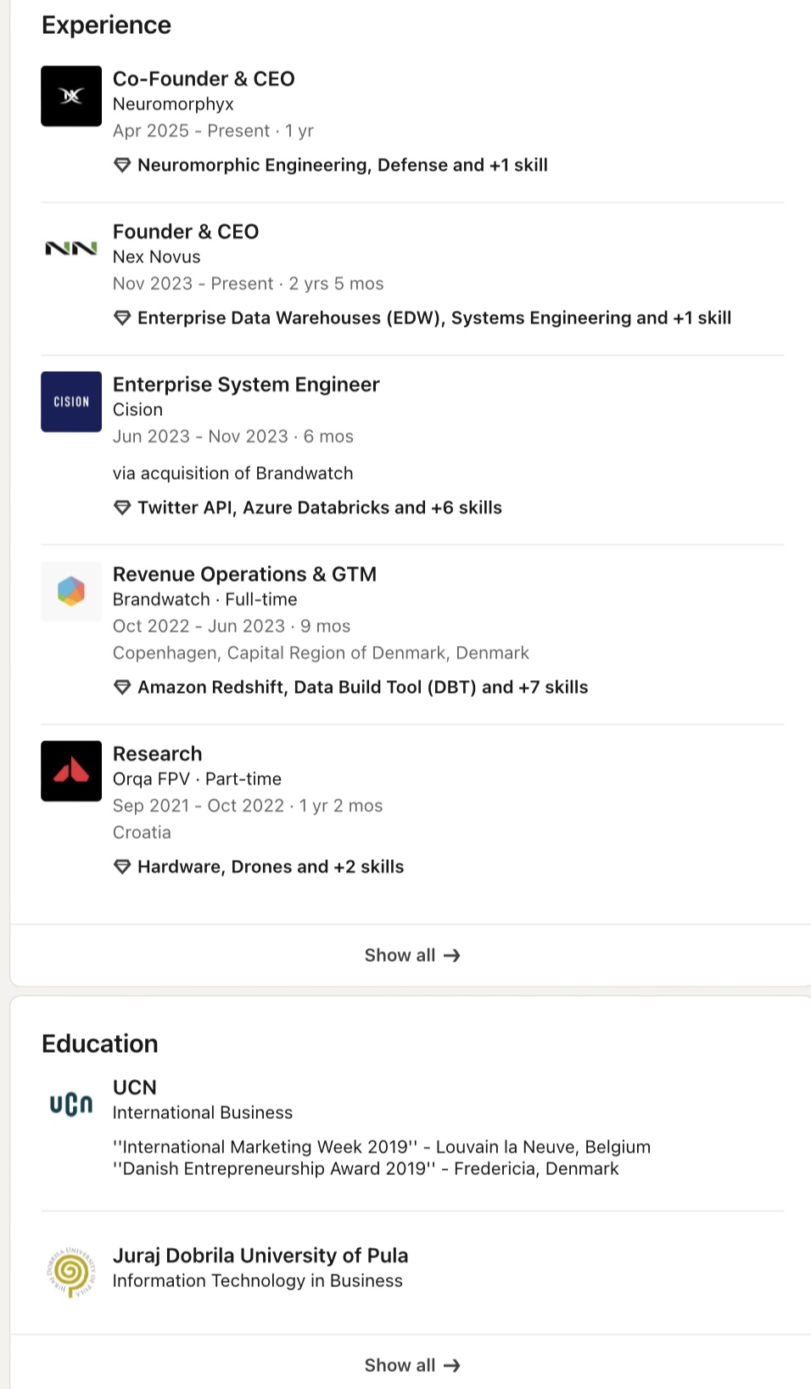Click skills diamond icon under Neuromorphyx
Screen dimensions: 811x1389
pyautogui.click(x=122, y=165)
